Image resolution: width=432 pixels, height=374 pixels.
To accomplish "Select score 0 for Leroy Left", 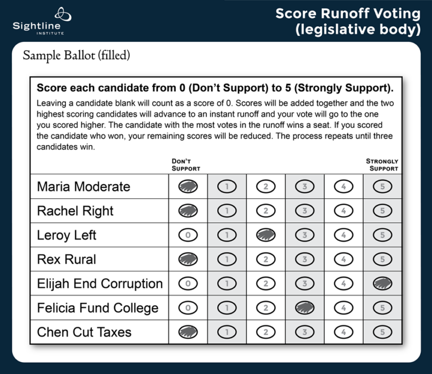I will [x=188, y=235].
